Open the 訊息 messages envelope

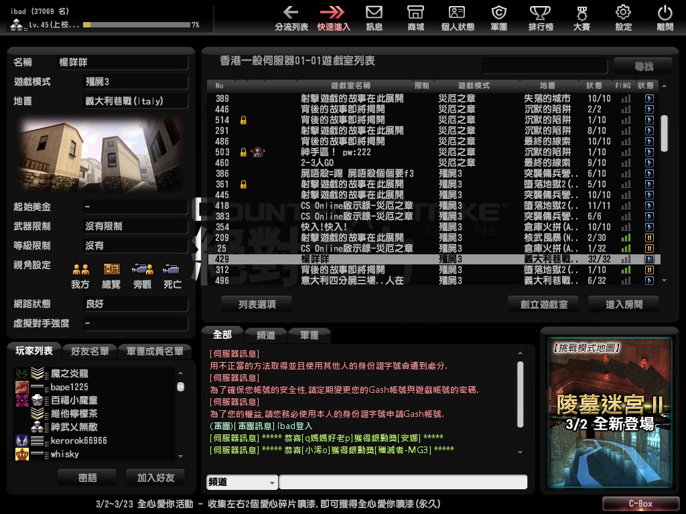pos(374,18)
